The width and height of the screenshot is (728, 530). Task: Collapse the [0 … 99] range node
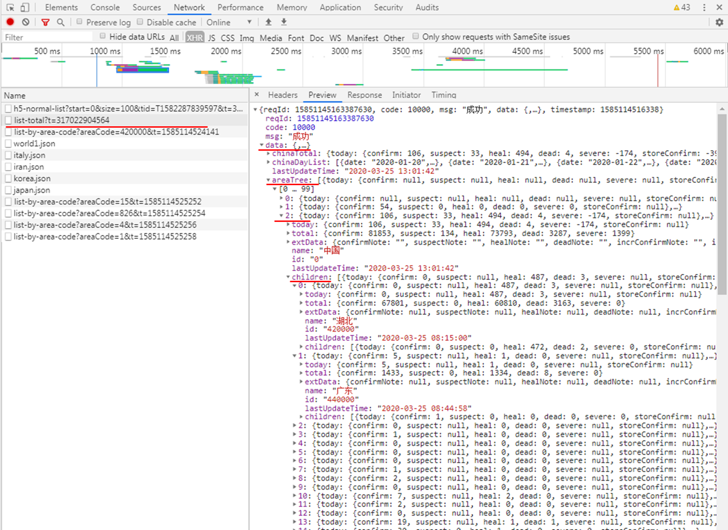(x=275, y=189)
